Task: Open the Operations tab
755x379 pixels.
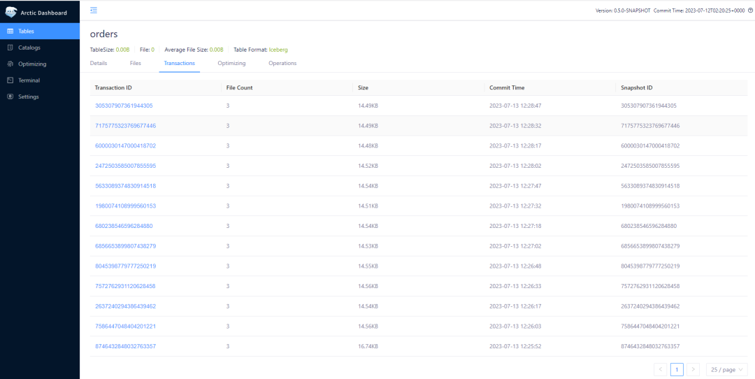Action: 282,63
